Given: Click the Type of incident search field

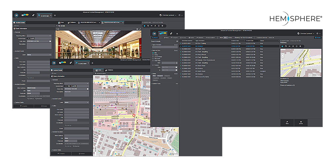Looking at the screenshot, I should (x=165, y=47).
